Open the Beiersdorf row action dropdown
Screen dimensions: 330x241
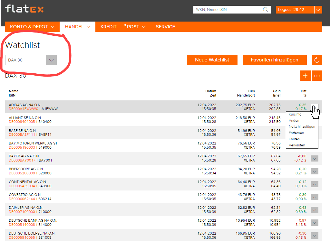(315, 171)
